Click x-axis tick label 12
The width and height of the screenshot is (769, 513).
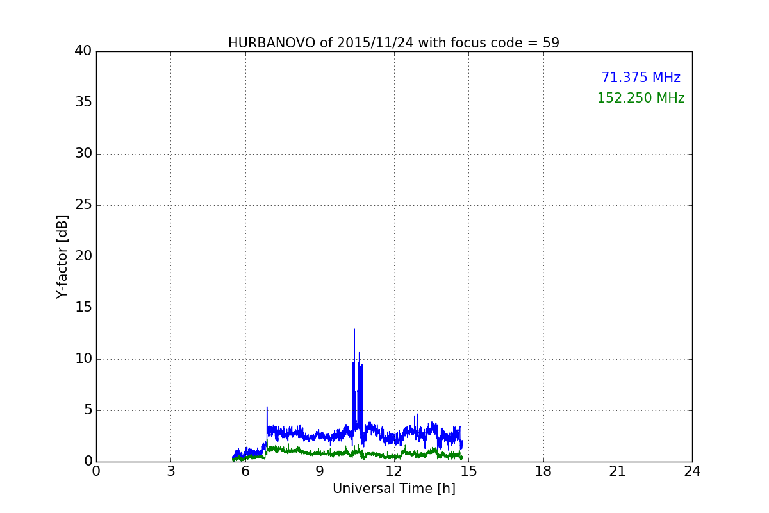394,471
